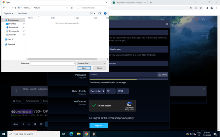Image resolution: width=220 pixels, height=137 pixels.
Task: Toggle agree to terms checkbox
Action: point(91,118)
